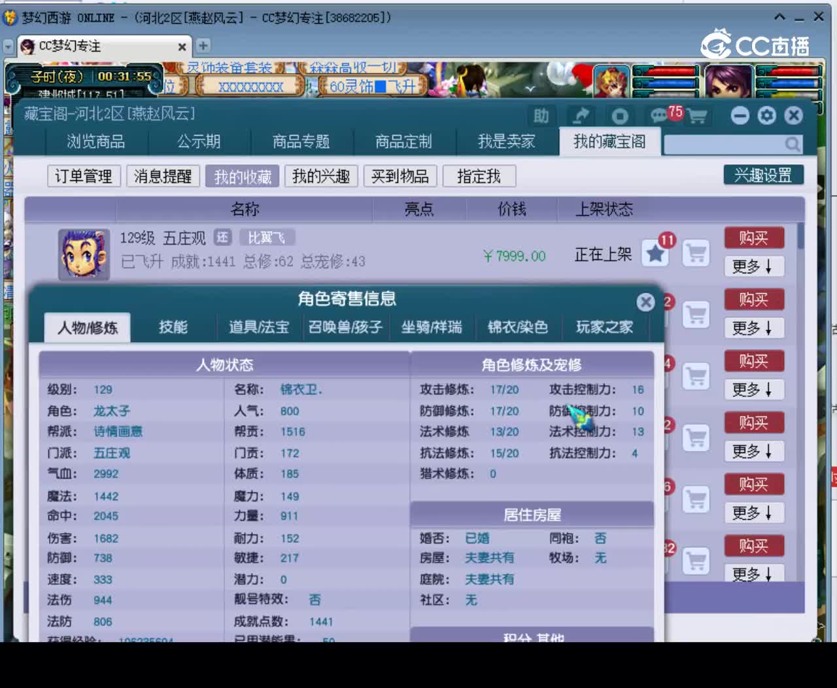
Task: Click the 价钱 column header
Action: [511, 209]
